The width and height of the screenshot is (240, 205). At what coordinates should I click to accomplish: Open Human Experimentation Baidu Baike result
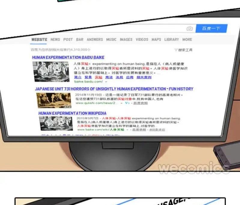click(x=68, y=57)
